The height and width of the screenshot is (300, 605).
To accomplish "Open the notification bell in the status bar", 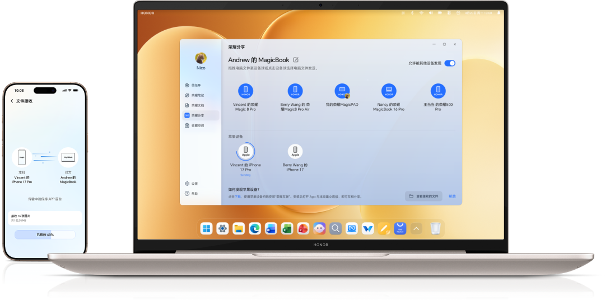I will (499, 13).
